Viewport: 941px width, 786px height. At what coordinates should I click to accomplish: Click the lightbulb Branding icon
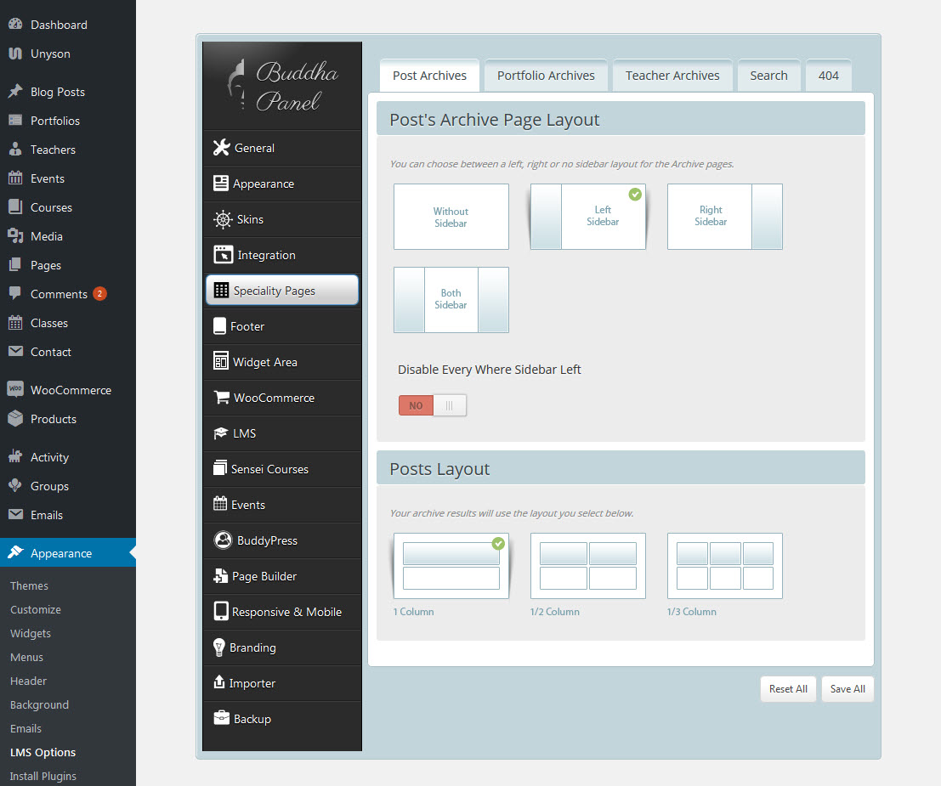coord(219,647)
